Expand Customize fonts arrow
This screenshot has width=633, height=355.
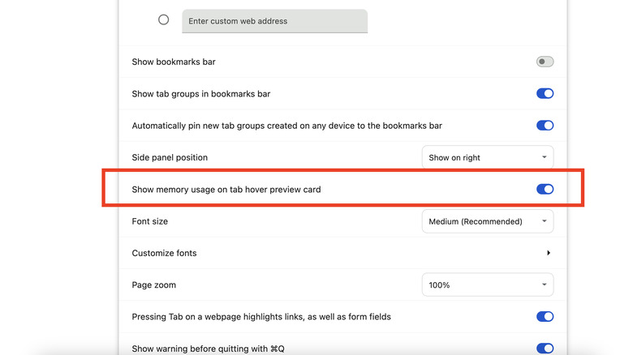(x=549, y=253)
